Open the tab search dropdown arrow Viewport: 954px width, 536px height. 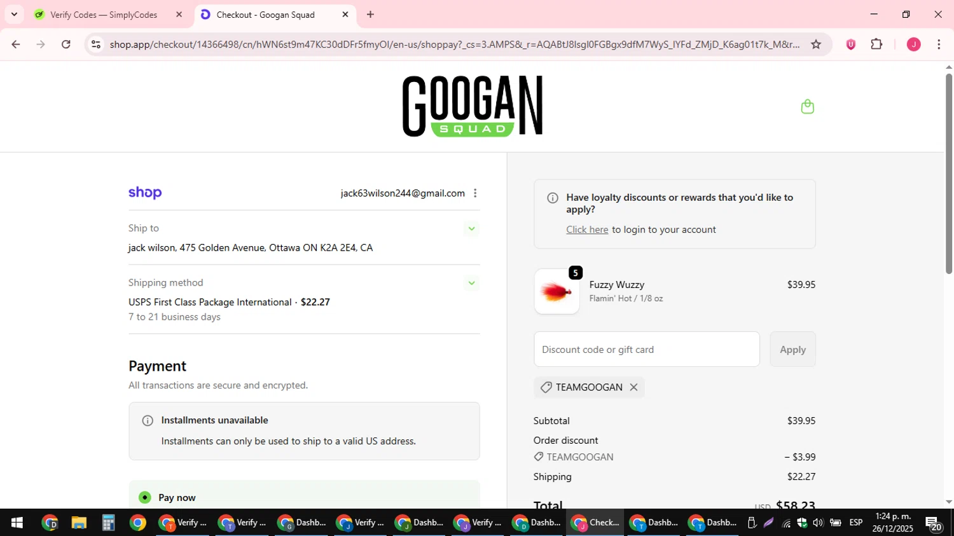click(x=14, y=15)
